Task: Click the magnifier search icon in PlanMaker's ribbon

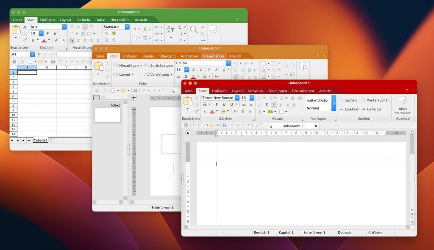Action: tap(194, 30)
